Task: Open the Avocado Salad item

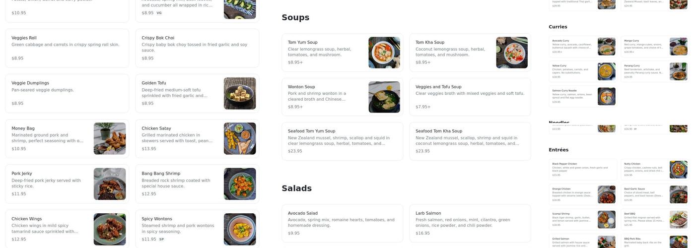Action: [342, 223]
